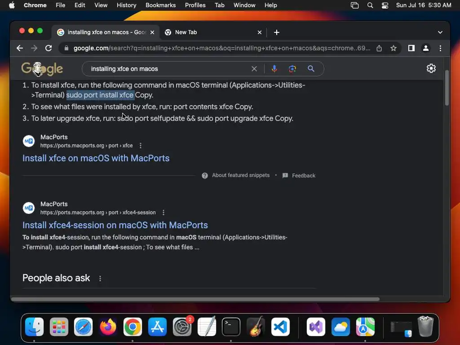Switch to the New Tab tab
The width and height of the screenshot is (460, 345).
pos(213,32)
